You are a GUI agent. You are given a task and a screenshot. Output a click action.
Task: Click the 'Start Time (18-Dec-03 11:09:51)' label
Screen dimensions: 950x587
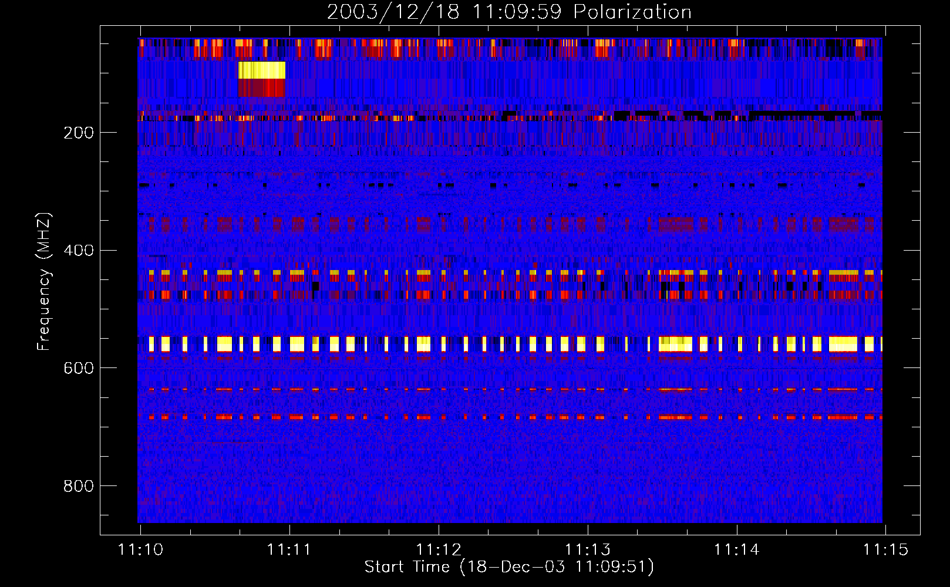coord(509,567)
